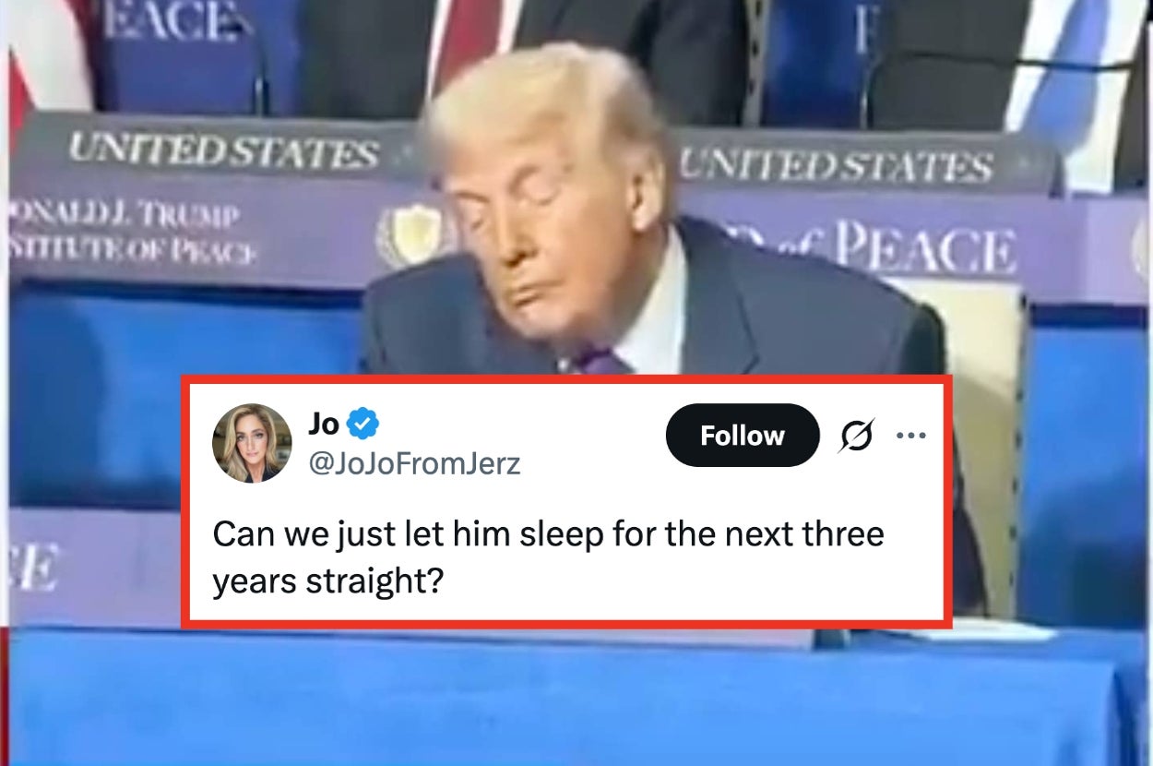Click the right UNITED STATES placard
The height and width of the screenshot is (766, 1153).
coord(838,166)
